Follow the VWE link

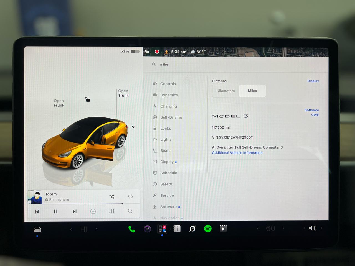[x=315, y=115]
